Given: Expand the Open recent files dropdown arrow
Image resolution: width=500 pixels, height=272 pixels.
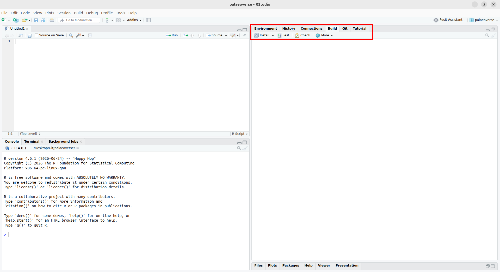Looking at the screenshot, I should 29,20.
